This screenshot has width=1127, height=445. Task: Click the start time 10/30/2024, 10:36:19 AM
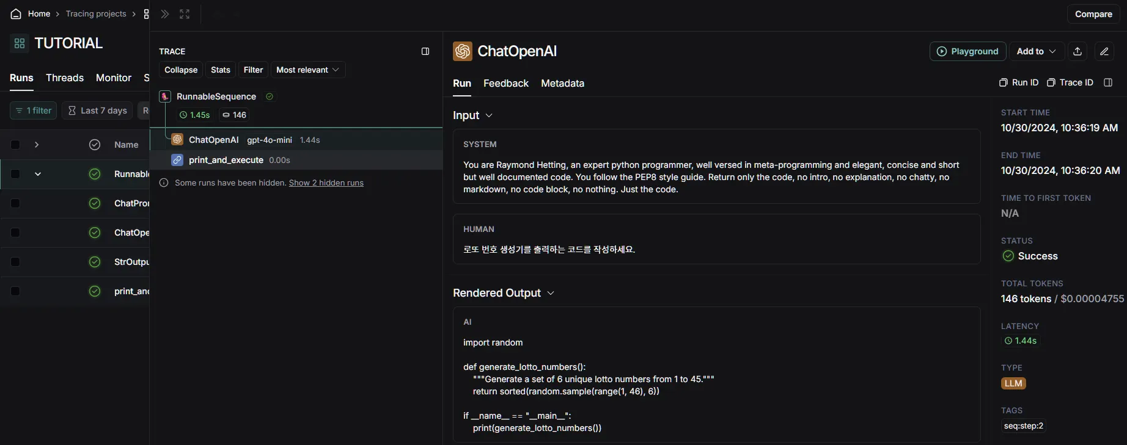pos(1059,128)
